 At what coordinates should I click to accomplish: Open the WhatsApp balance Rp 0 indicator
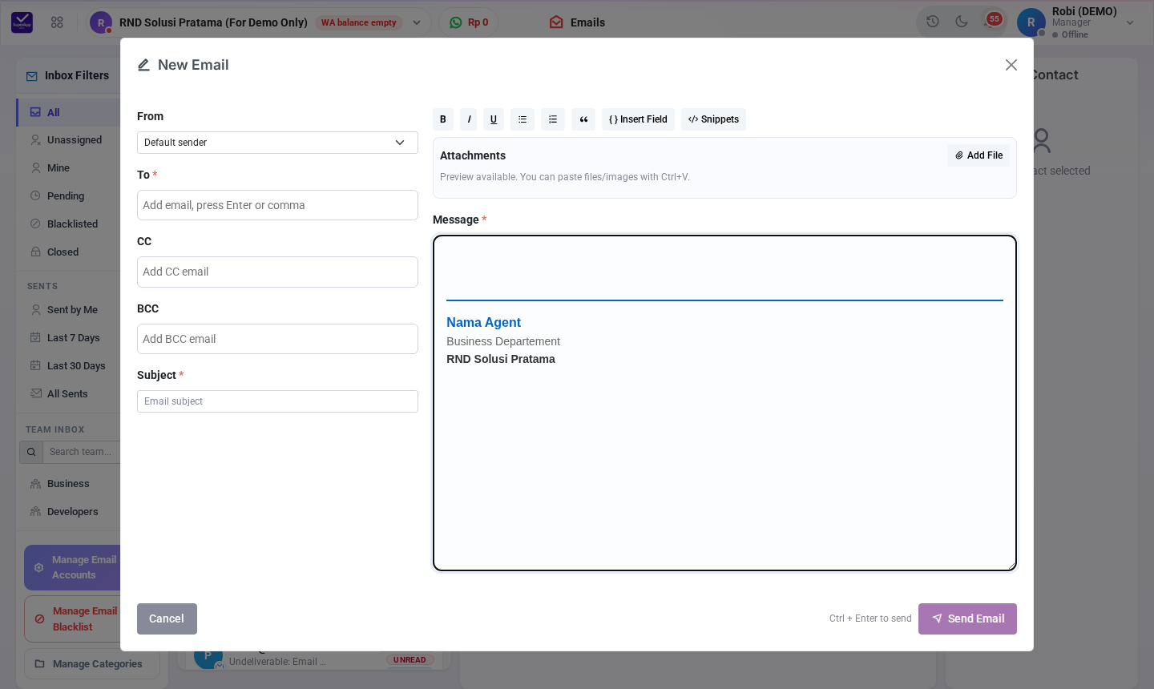pos(469,22)
